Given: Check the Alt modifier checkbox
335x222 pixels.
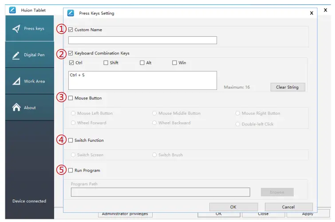Looking at the screenshot, I should click(x=142, y=63).
